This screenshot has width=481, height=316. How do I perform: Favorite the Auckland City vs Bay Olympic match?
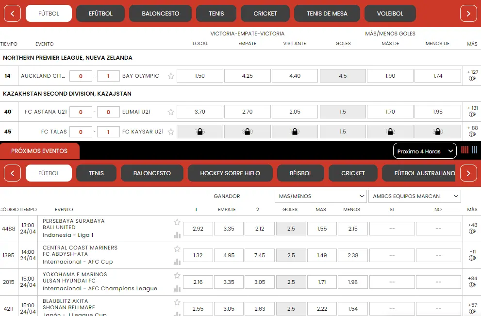click(171, 76)
